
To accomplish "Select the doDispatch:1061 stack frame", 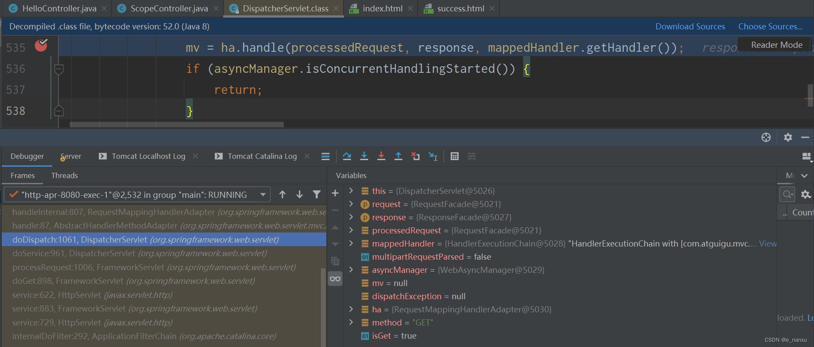I will point(164,240).
